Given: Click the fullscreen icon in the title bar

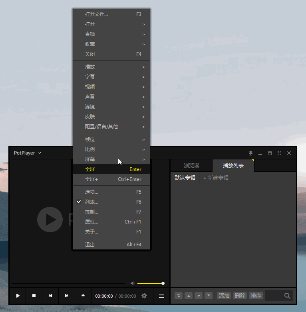Looking at the screenshot, I should (x=280, y=153).
